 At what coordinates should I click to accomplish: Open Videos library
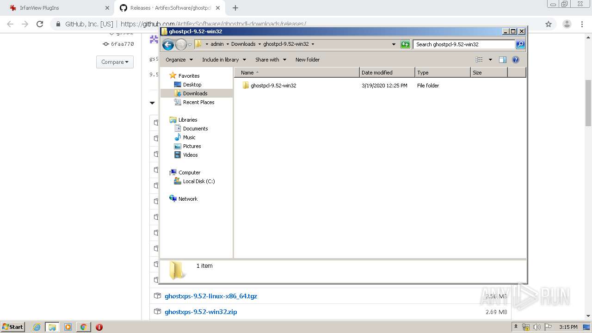coord(190,155)
